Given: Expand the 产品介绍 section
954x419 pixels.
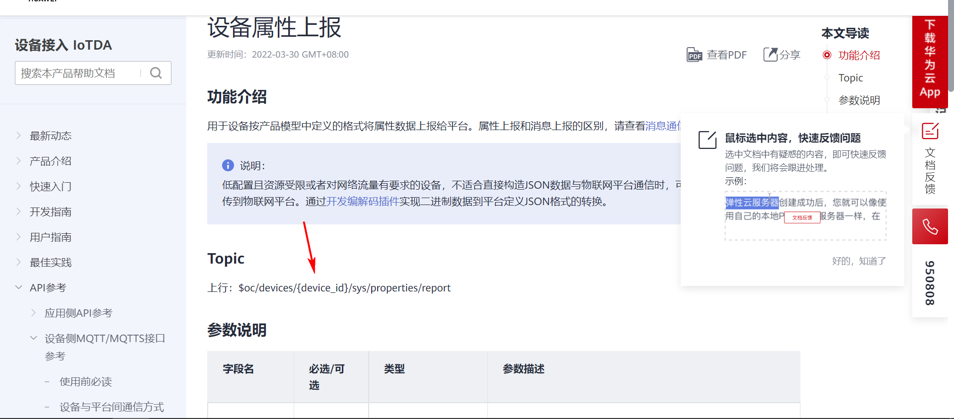Looking at the screenshot, I should click(x=18, y=161).
